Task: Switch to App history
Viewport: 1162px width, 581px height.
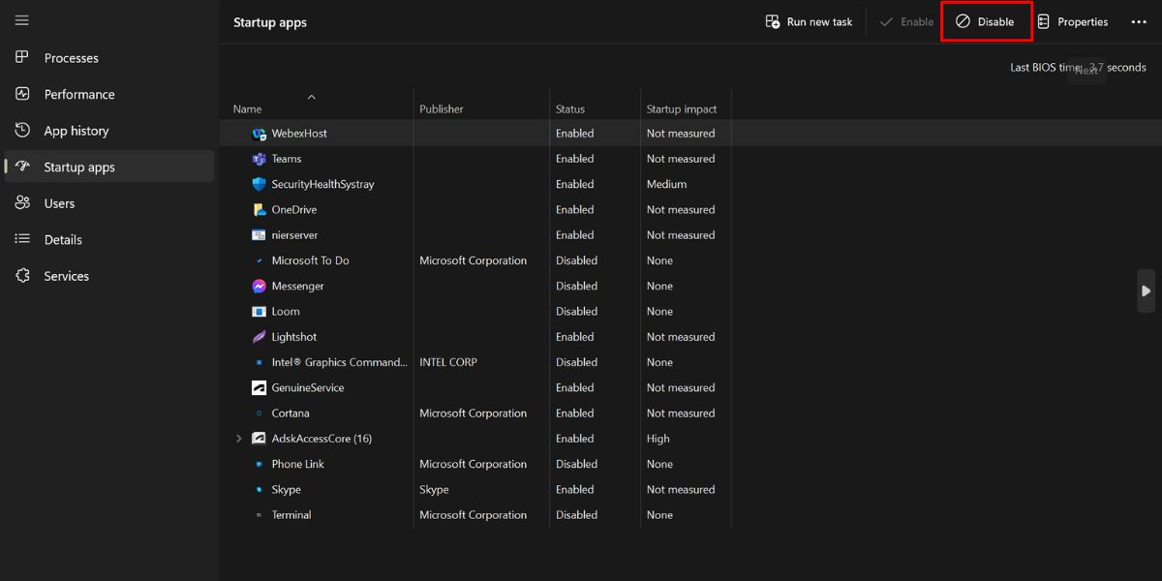Action: [76, 130]
